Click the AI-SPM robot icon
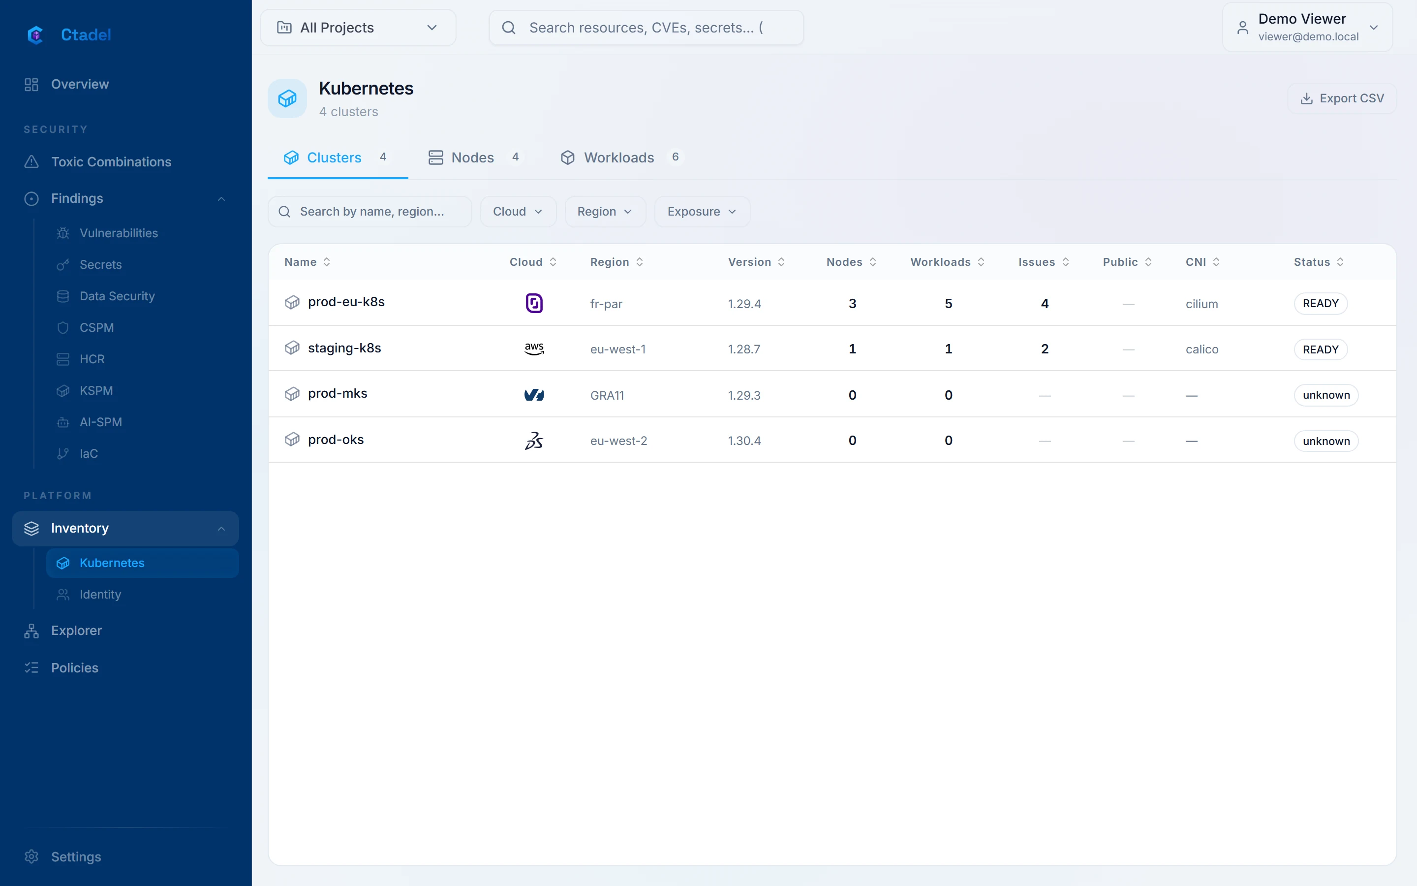This screenshot has width=1417, height=886. (x=62, y=422)
